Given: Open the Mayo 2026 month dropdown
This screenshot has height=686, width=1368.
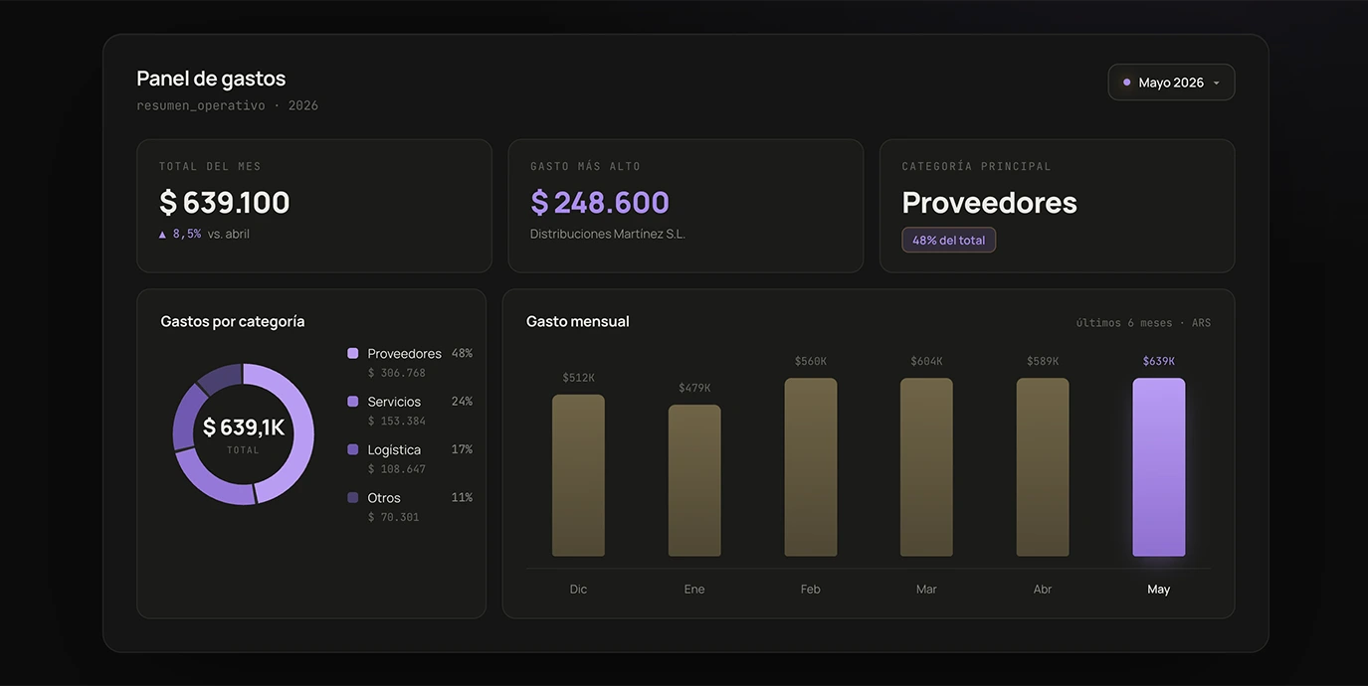Looking at the screenshot, I should coord(1171,83).
